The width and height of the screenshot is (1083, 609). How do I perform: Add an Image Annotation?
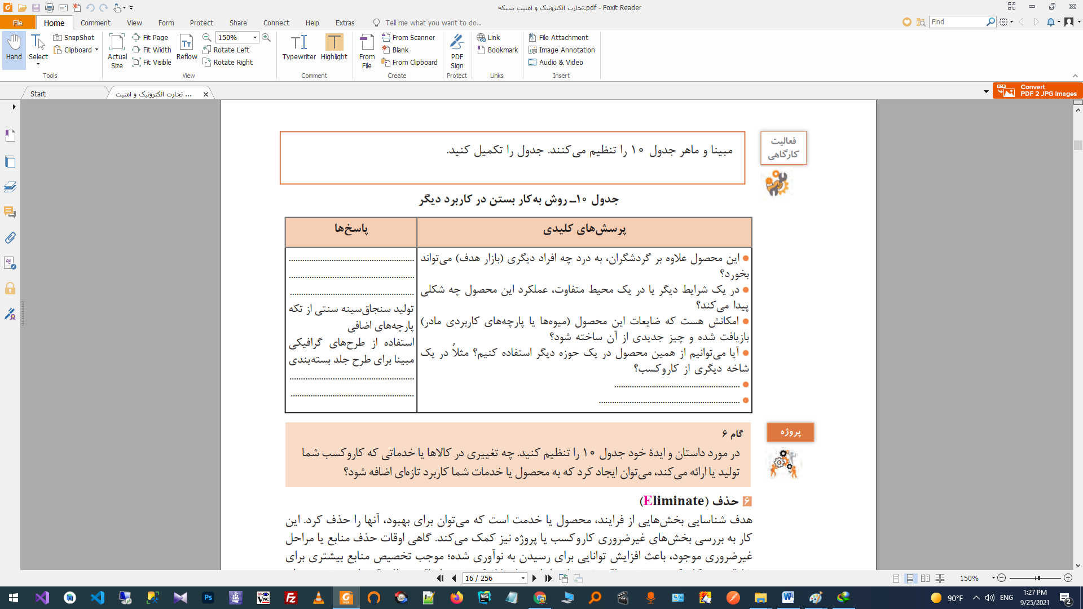click(562, 50)
